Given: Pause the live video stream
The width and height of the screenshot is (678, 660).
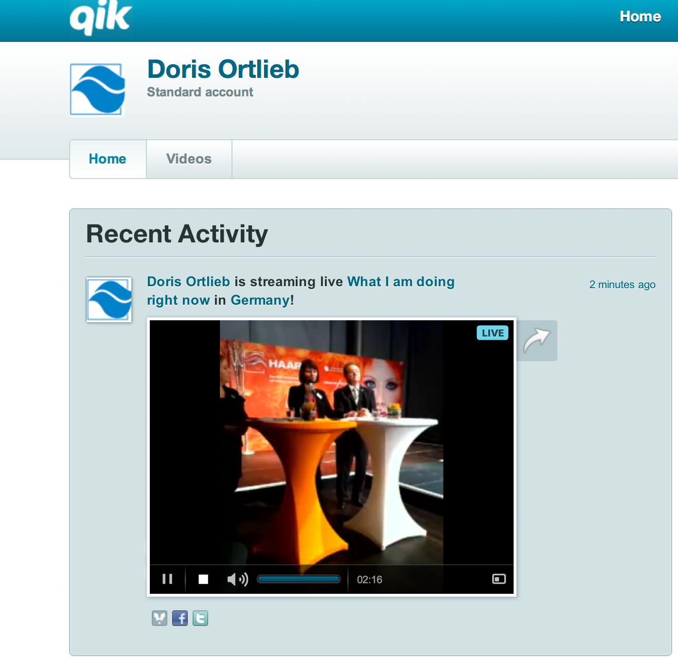Looking at the screenshot, I should click(167, 579).
